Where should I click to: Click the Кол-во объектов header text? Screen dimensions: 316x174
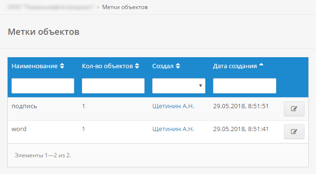pyautogui.click(x=107, y=66)
